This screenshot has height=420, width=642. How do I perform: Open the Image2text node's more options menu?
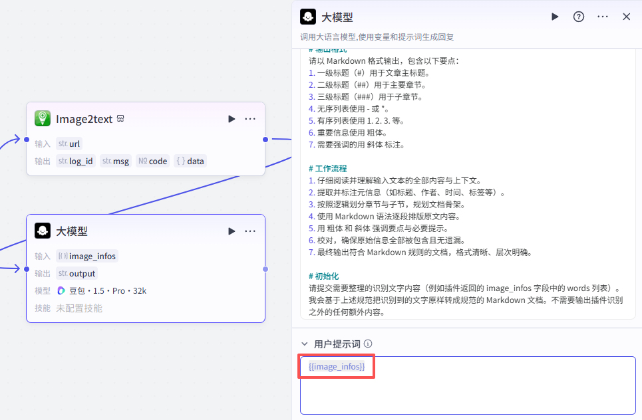coord(250,119)
